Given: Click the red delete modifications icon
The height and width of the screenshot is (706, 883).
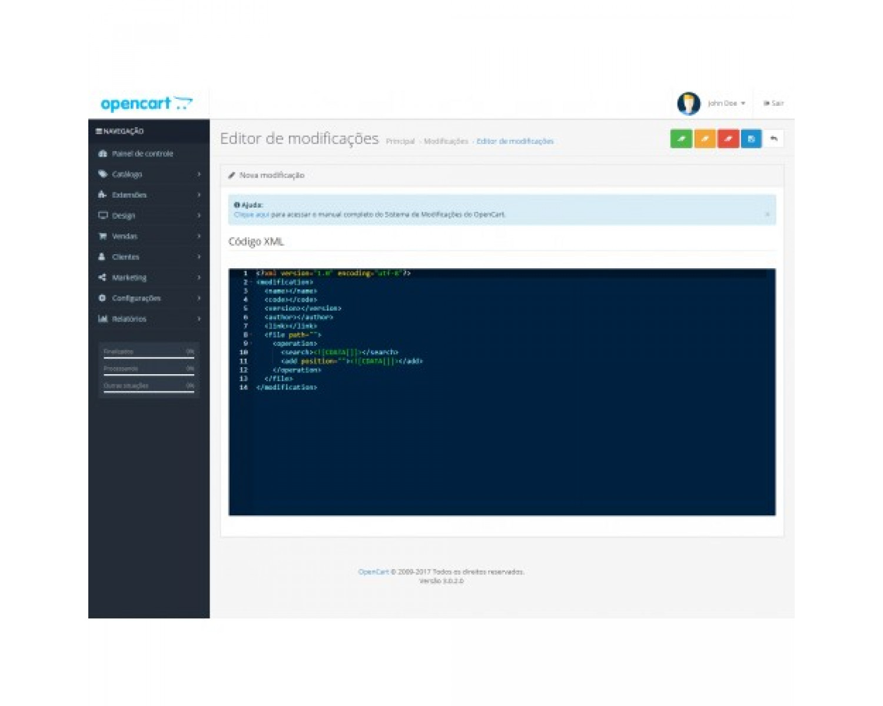Looking at the screenshot, I should pyautogui.click(x=728, y=139).
